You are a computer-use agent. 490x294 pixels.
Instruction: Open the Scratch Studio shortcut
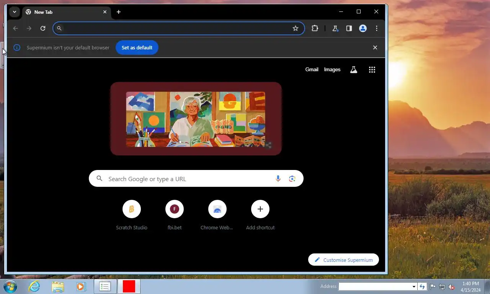click(x=132, y=216)
